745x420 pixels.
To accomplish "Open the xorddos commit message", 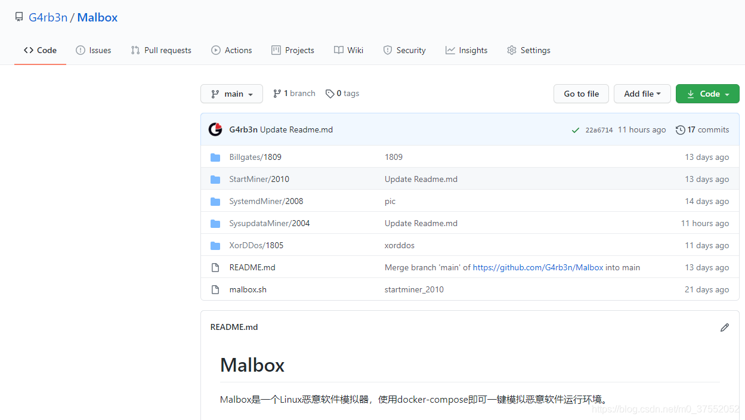I will (x=400, y=245).
